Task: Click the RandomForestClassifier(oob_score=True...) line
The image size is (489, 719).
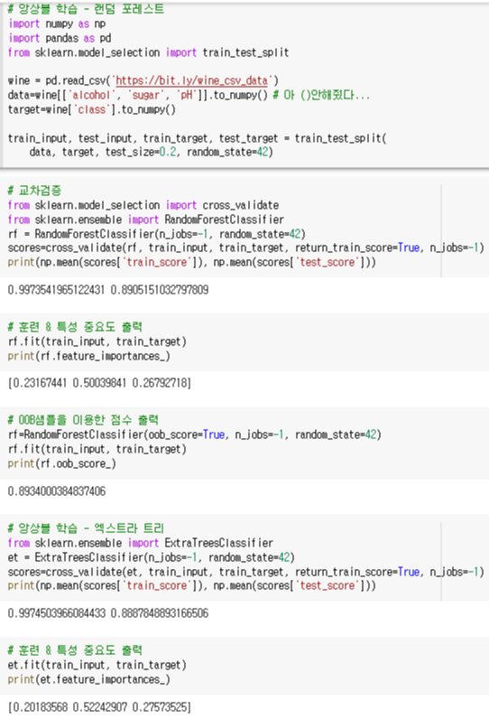Action: (195, 434)
